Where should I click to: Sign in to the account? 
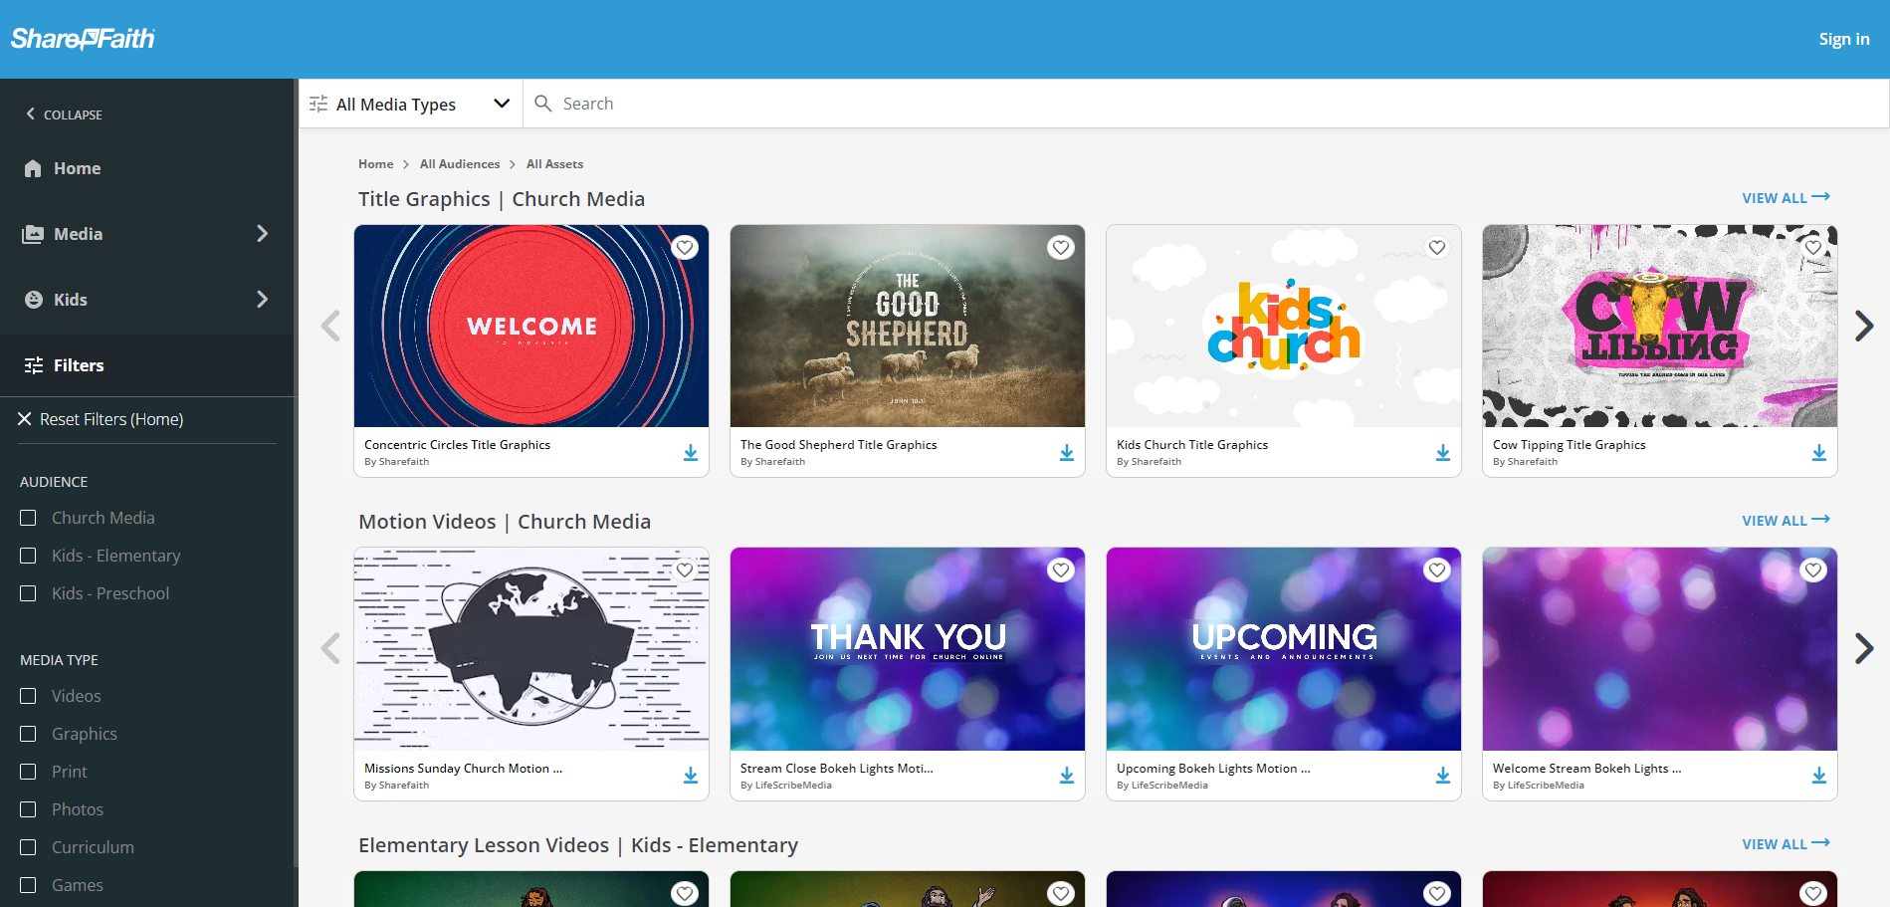coord(1843,39)
